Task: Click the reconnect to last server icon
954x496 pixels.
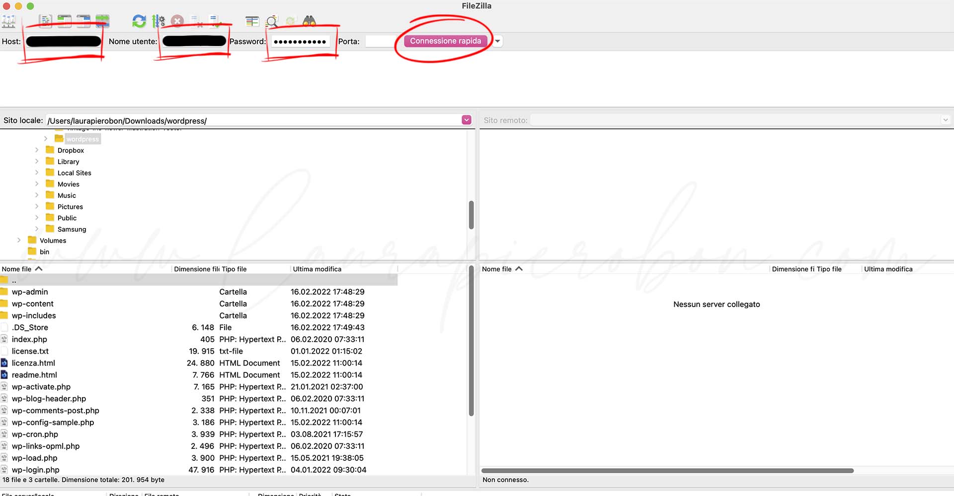Action: (x=216, y=21)
